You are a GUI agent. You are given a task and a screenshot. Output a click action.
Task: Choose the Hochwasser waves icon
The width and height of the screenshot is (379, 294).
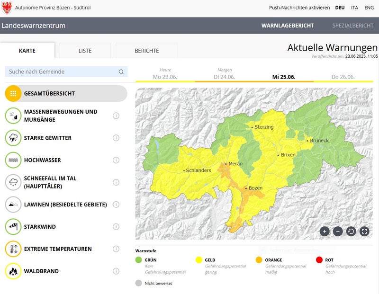coord(13,160)
